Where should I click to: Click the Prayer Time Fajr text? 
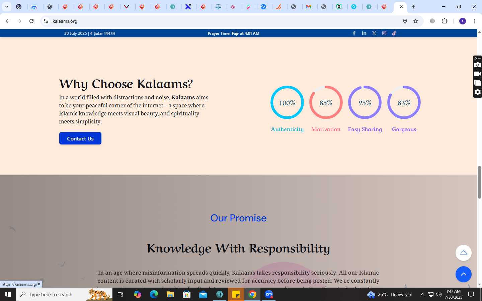click(x=233, y=33)
